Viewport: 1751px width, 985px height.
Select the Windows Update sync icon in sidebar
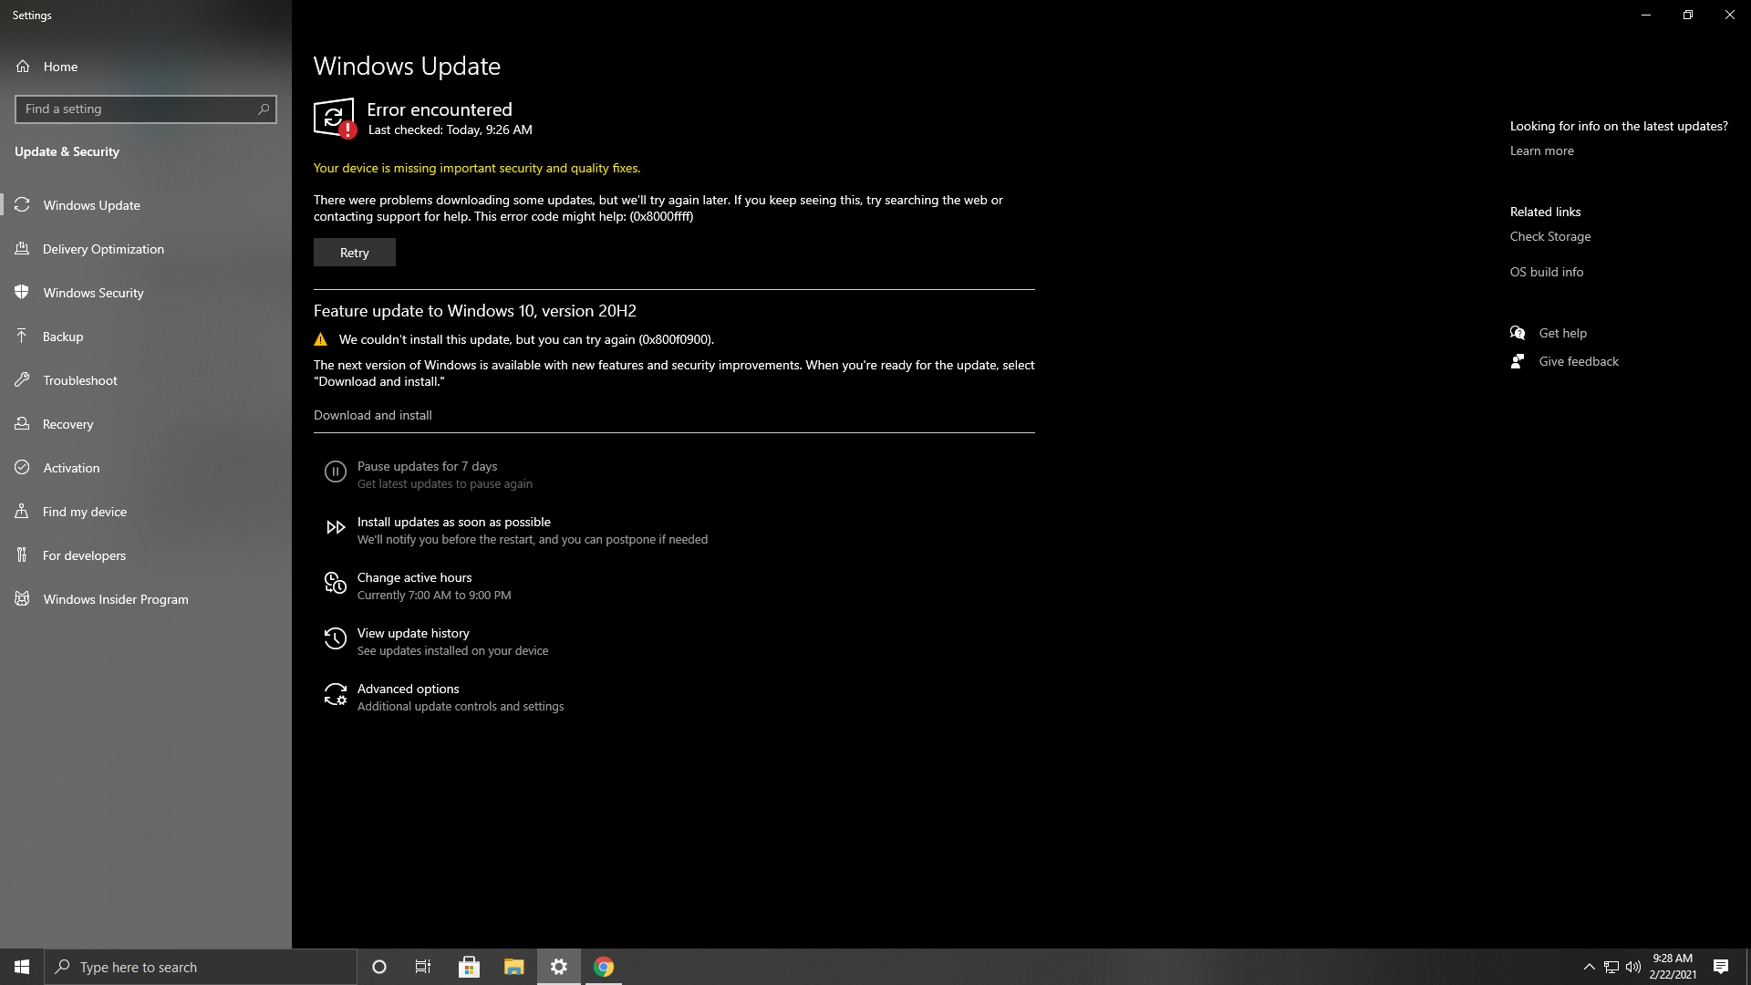[22, 204]
